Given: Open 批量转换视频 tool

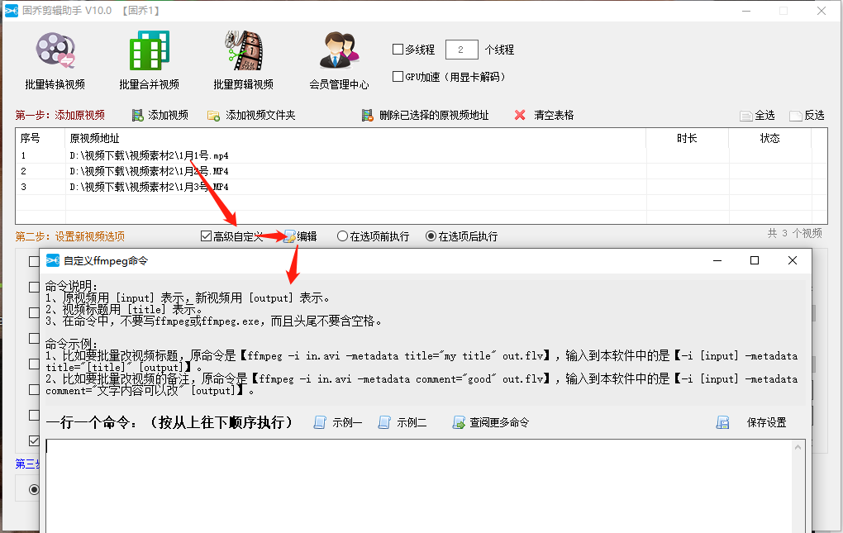Looking at the screenshot, I should (x=55, y=59).
